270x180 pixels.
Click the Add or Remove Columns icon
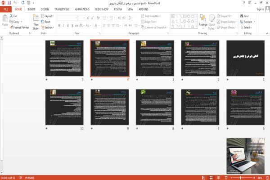click(136, 26)
